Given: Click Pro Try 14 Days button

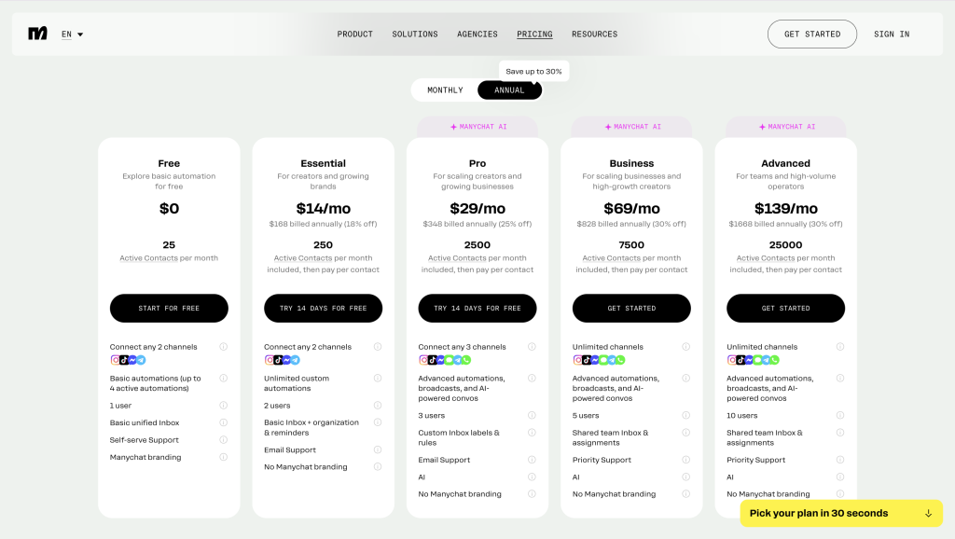Looking at the screenshot, I should pyautogui.click(x=477, y=308).
